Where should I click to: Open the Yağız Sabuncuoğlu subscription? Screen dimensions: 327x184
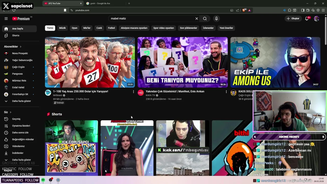tap(19, 60)
